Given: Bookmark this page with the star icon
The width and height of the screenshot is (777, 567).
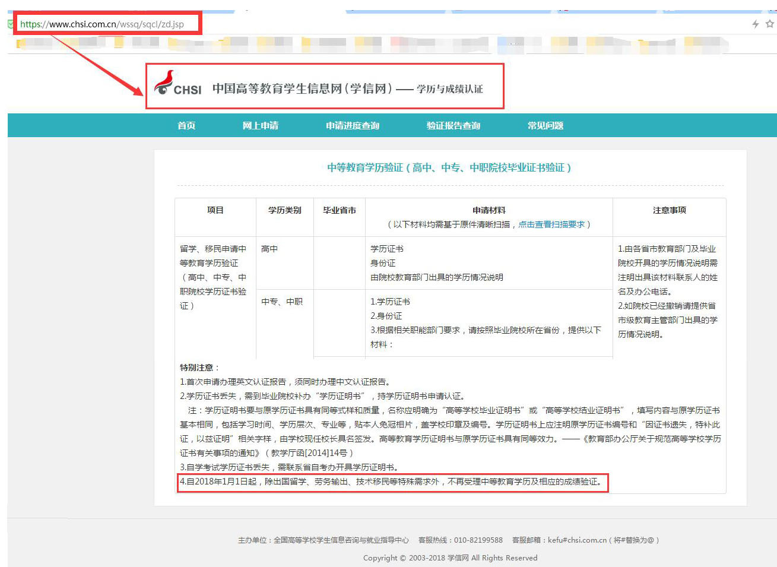Looking at the screenshot, I should pos(769,24).
